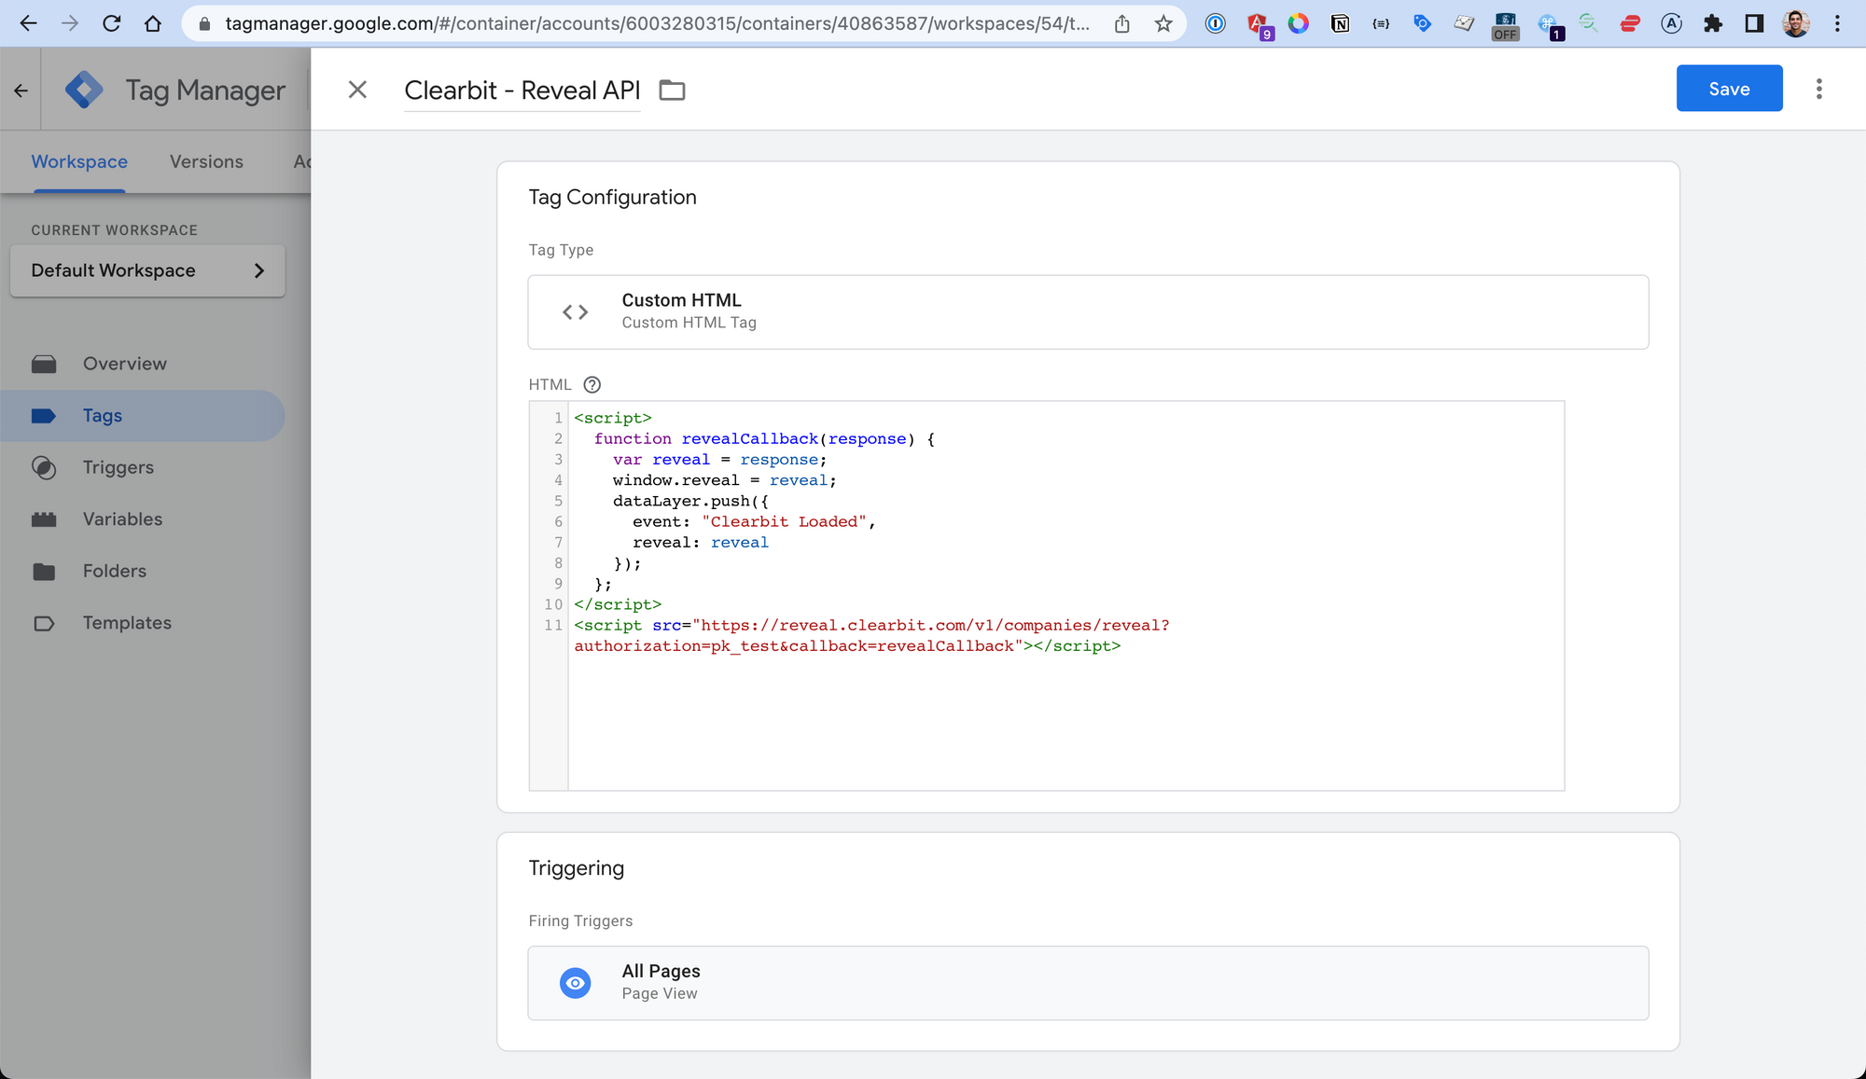Open the blue tag extension icon
Screen dimensions: 1866x1079
click(1422, 23)
